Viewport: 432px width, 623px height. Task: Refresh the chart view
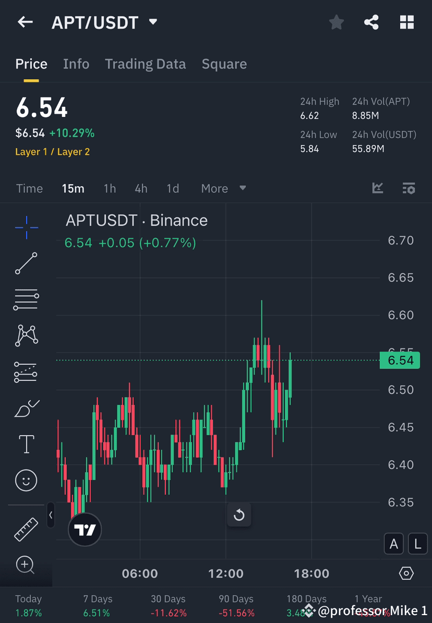tap(239, 514)
